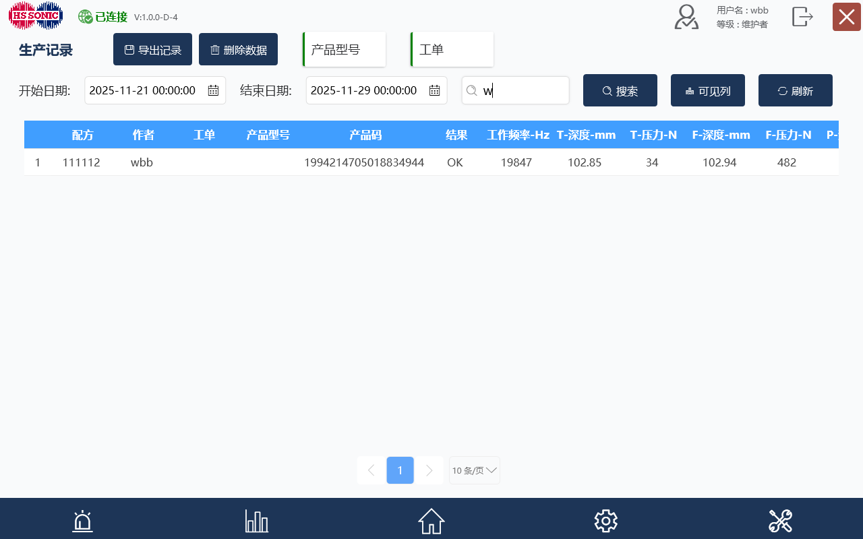This screenshot has height=539, width=863.
Task: Open maintenance tools via wrench icon
Action: point(780,520)
